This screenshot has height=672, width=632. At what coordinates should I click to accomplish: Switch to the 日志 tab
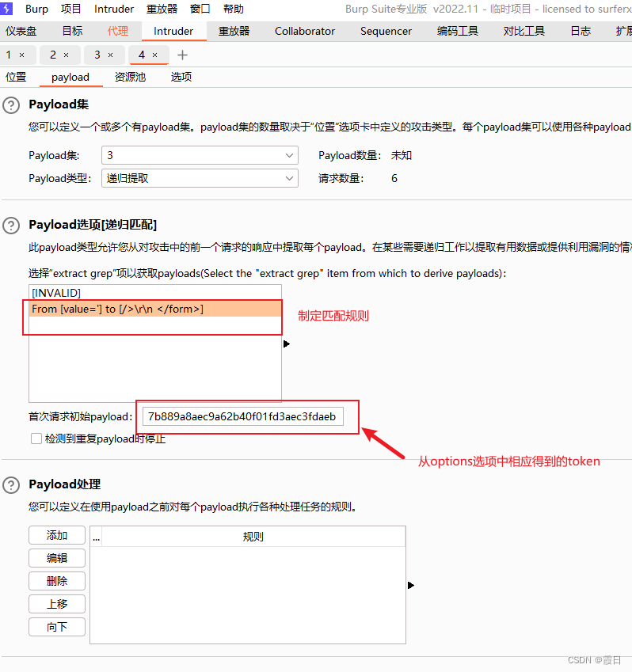pos(581,31)
